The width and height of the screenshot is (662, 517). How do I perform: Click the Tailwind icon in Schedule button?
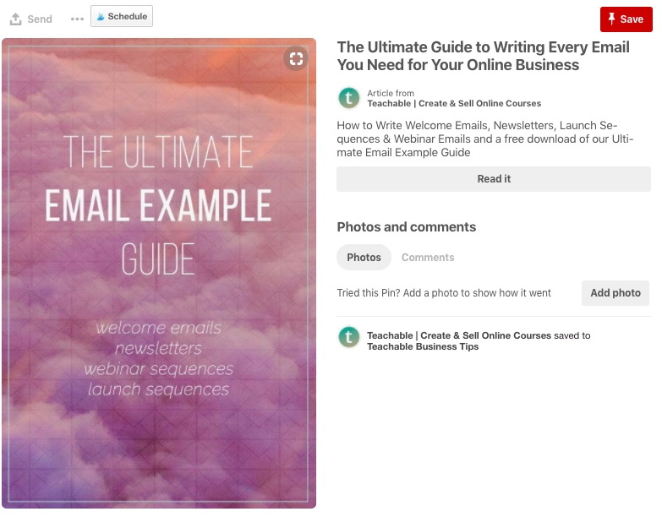pos(101,16)
